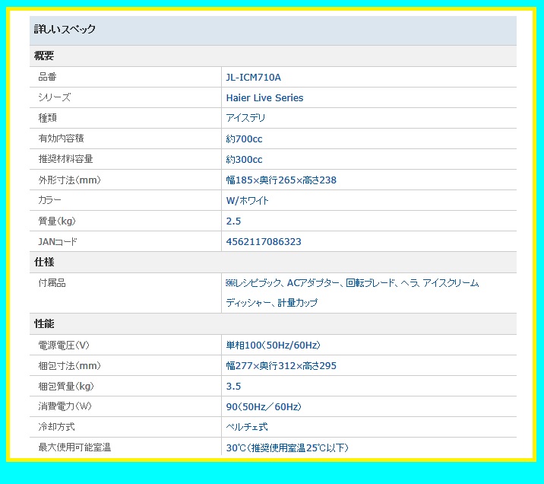
Task: Select the 概要 section heading
Action: click(x=44, y=56)
